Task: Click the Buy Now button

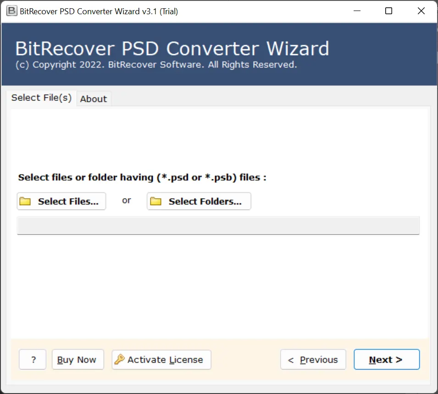Action: [x=77, y=360]
